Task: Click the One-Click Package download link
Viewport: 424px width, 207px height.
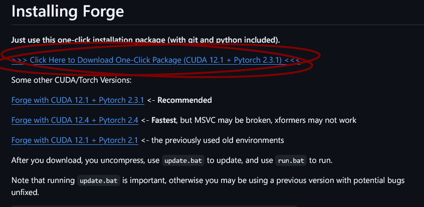Action: pos(155,60)
